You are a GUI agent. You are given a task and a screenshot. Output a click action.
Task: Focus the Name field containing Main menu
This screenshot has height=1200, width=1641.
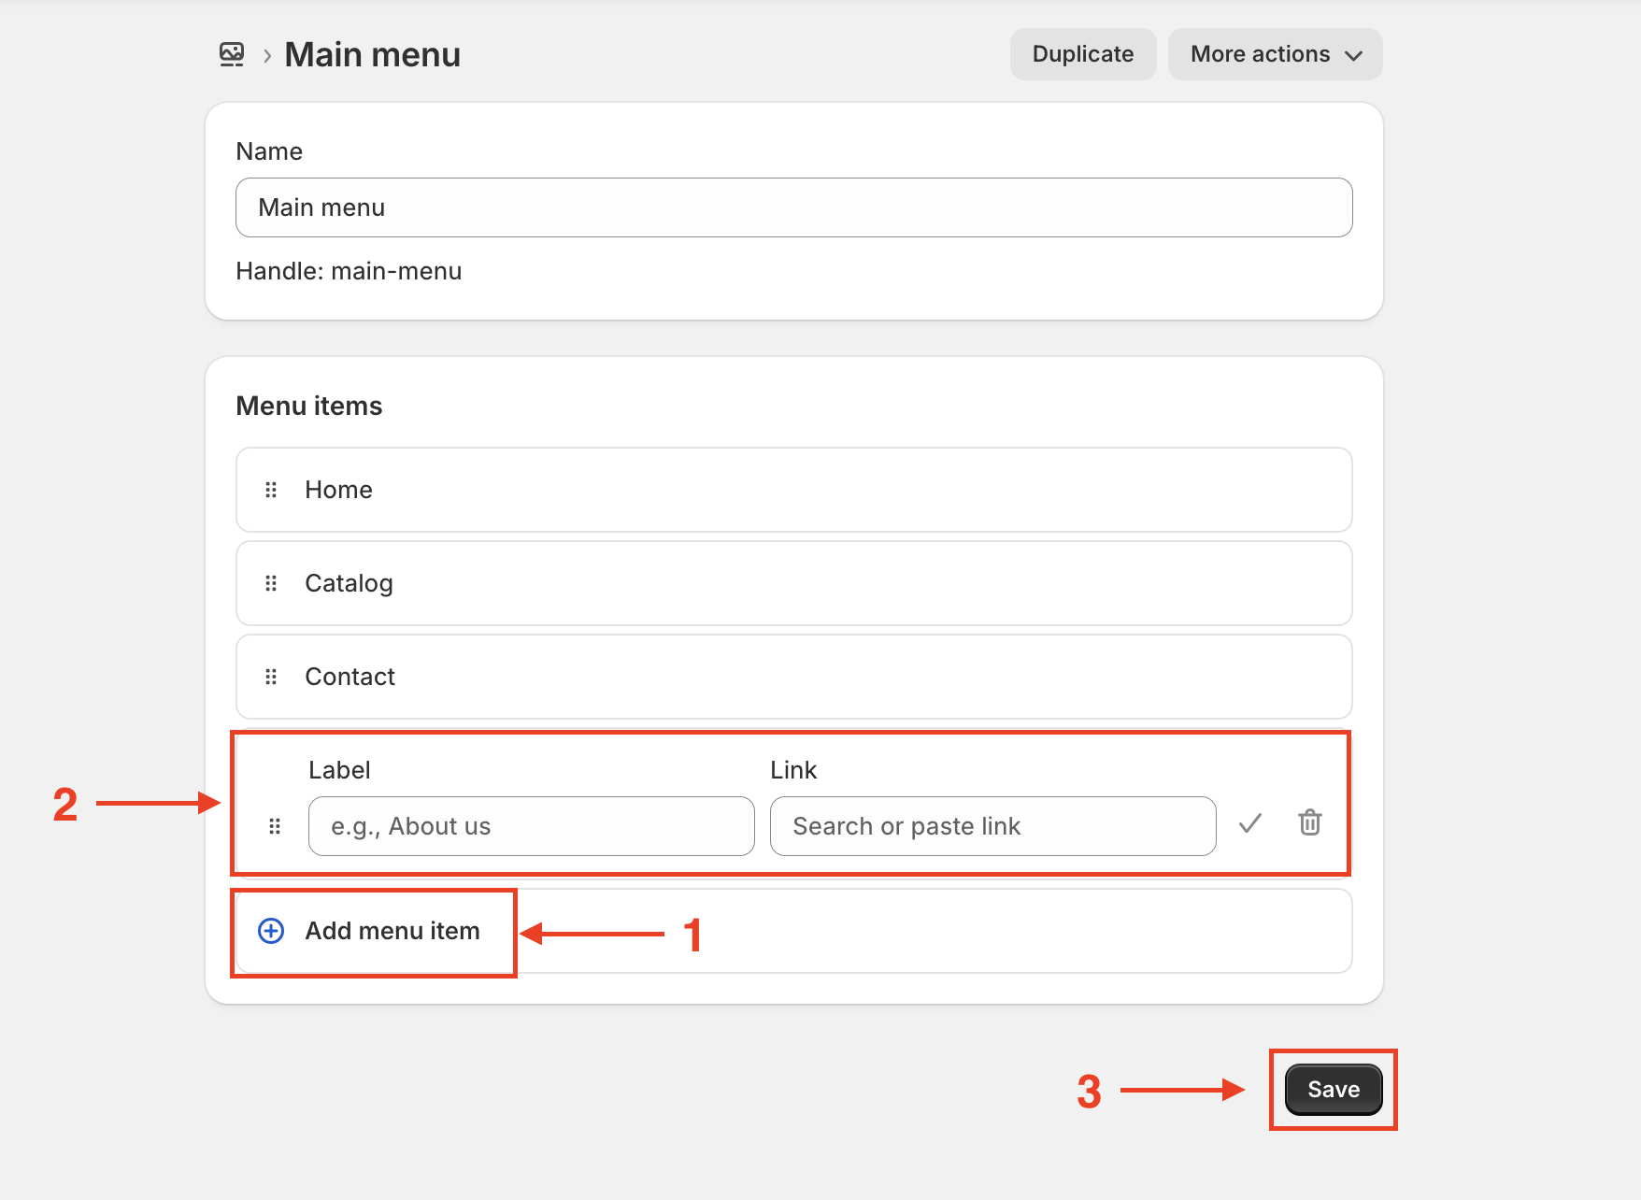click(794, 207)
